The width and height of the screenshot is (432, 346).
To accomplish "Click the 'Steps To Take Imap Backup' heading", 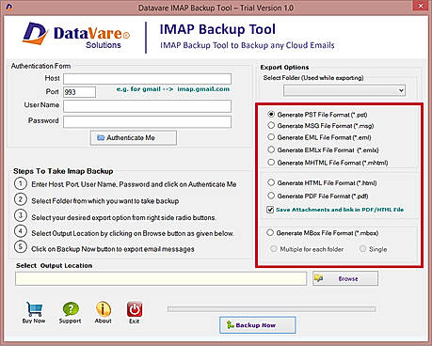I will (x=63, y=171).
